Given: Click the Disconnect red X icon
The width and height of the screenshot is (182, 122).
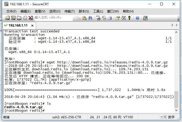Looking at the screenshot, I should coord(31,18).
